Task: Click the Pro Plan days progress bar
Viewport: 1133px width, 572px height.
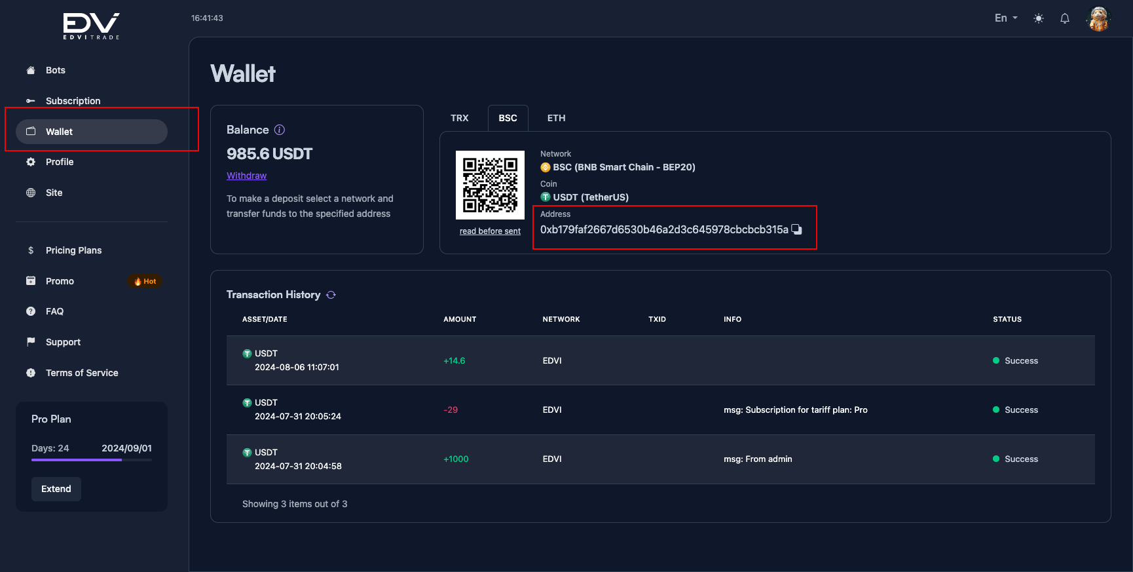Action: (92, 460)
